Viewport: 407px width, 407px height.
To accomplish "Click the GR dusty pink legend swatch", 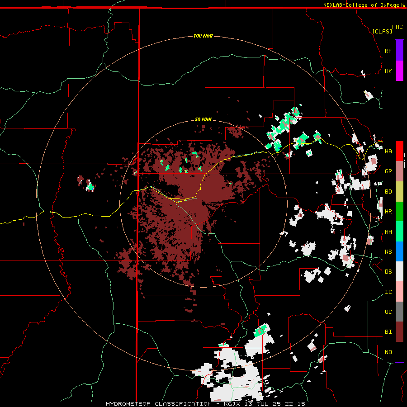I will coord(399,171).
